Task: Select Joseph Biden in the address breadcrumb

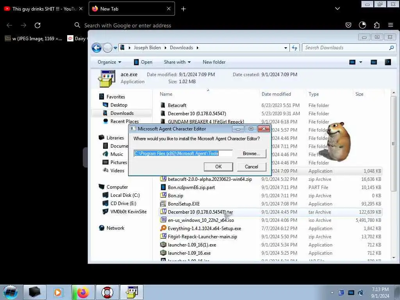Action: 147,48
